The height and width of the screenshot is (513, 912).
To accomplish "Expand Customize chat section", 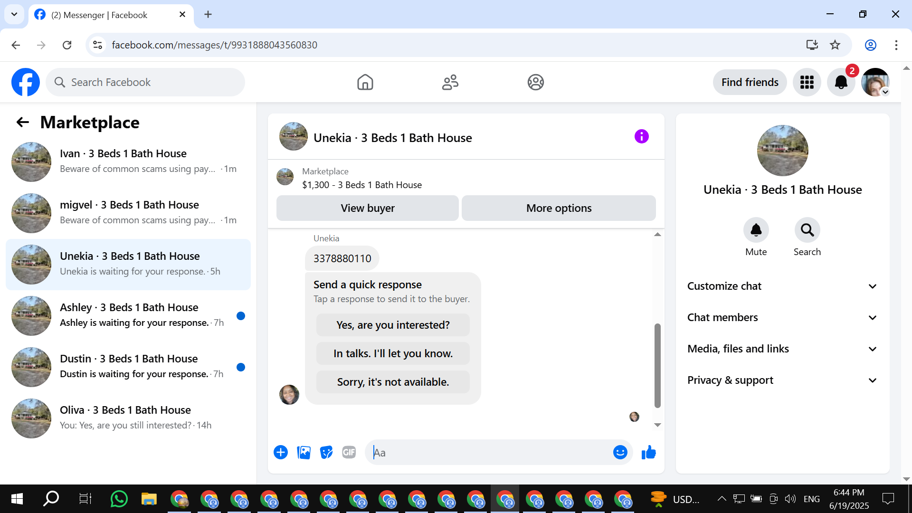I will pos(782,286).
